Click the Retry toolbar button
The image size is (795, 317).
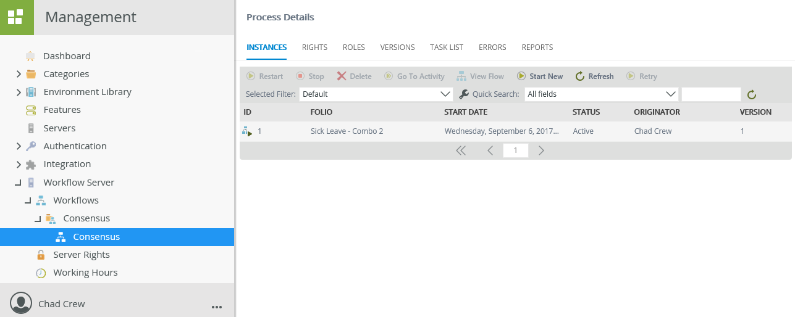tap(641, 76)
